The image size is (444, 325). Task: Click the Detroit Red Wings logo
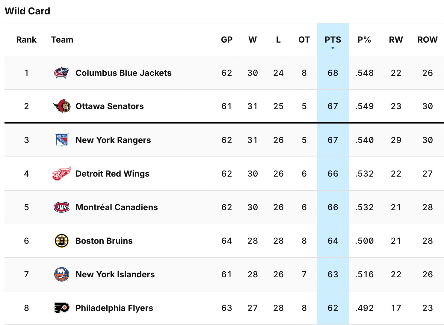point(62,174)
